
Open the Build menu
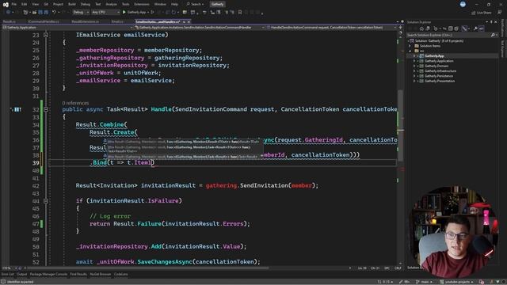click(72, 4)
